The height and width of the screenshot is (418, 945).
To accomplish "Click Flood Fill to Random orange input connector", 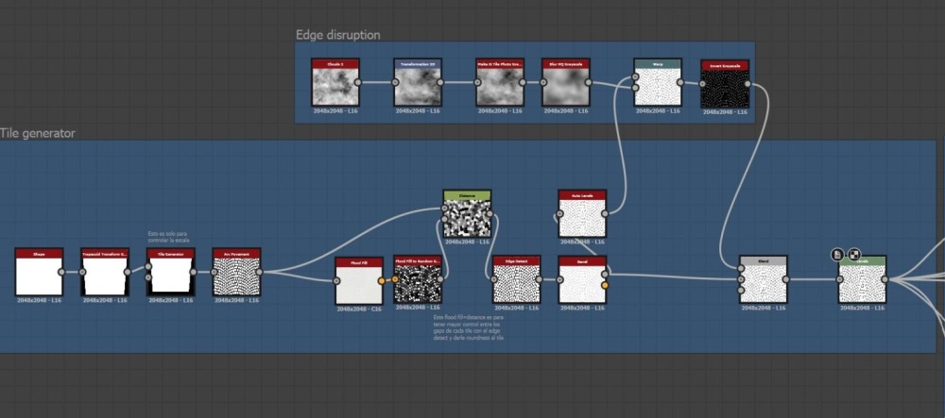I will point(395,279).
